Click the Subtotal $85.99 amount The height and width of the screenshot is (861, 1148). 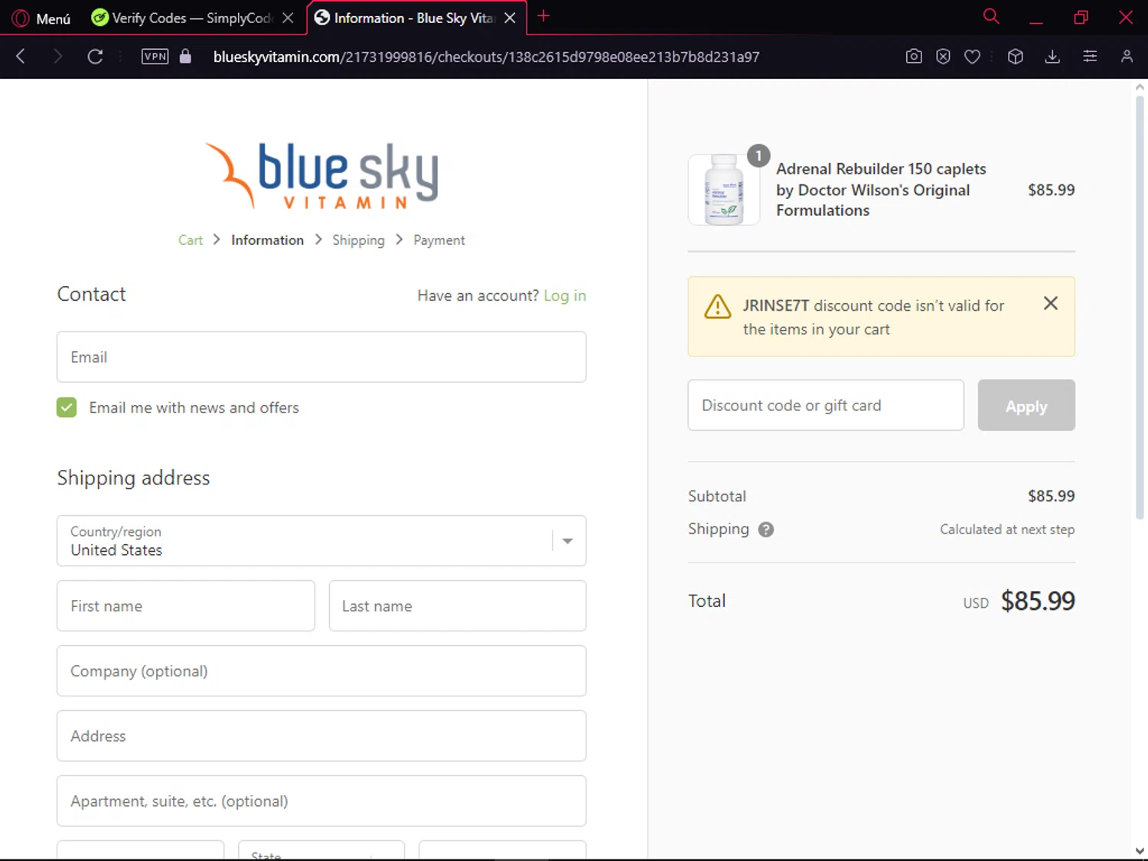1051,496
